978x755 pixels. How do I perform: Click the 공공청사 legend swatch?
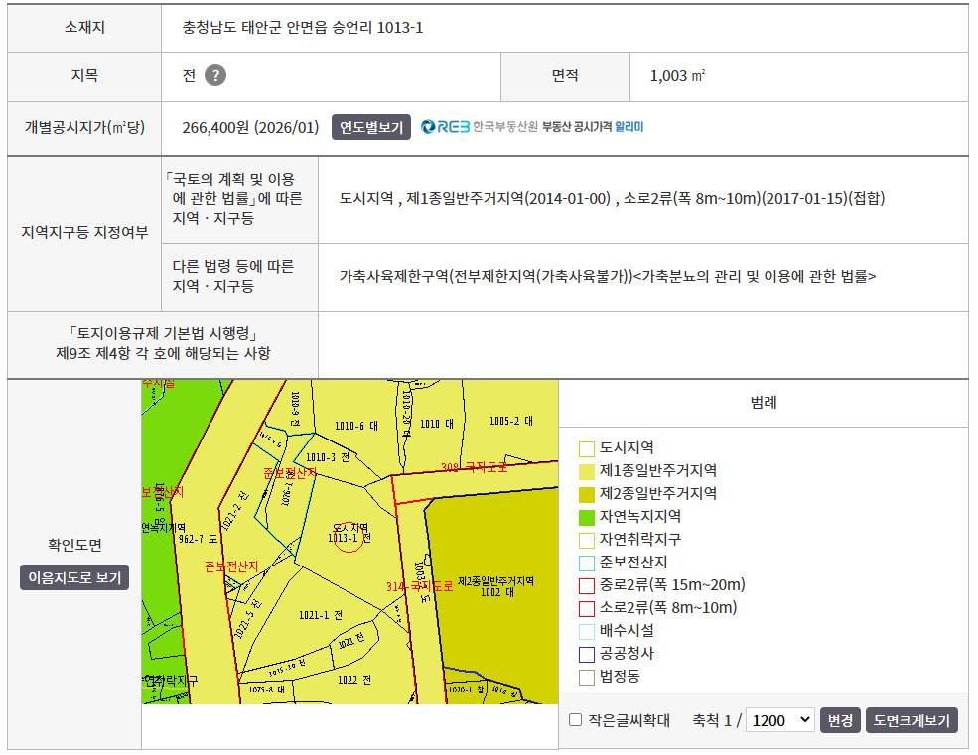click(x=587, y=655)
